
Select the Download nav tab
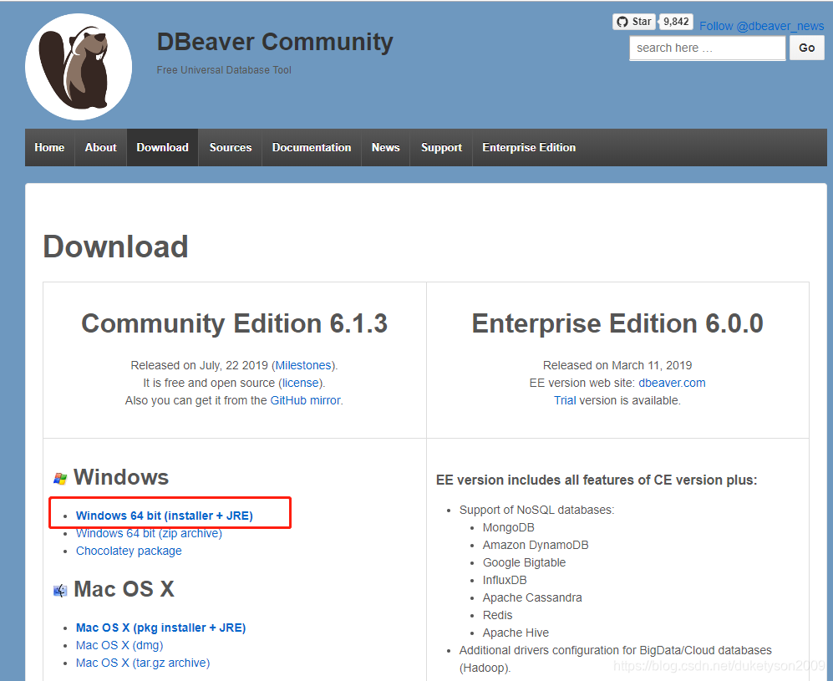pos(163,147)
